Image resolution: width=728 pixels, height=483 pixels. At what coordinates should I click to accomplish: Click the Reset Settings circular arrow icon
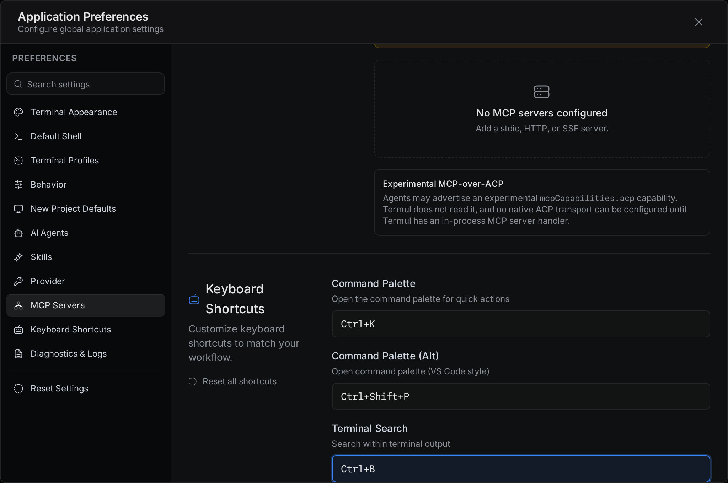tap(18, 389)
